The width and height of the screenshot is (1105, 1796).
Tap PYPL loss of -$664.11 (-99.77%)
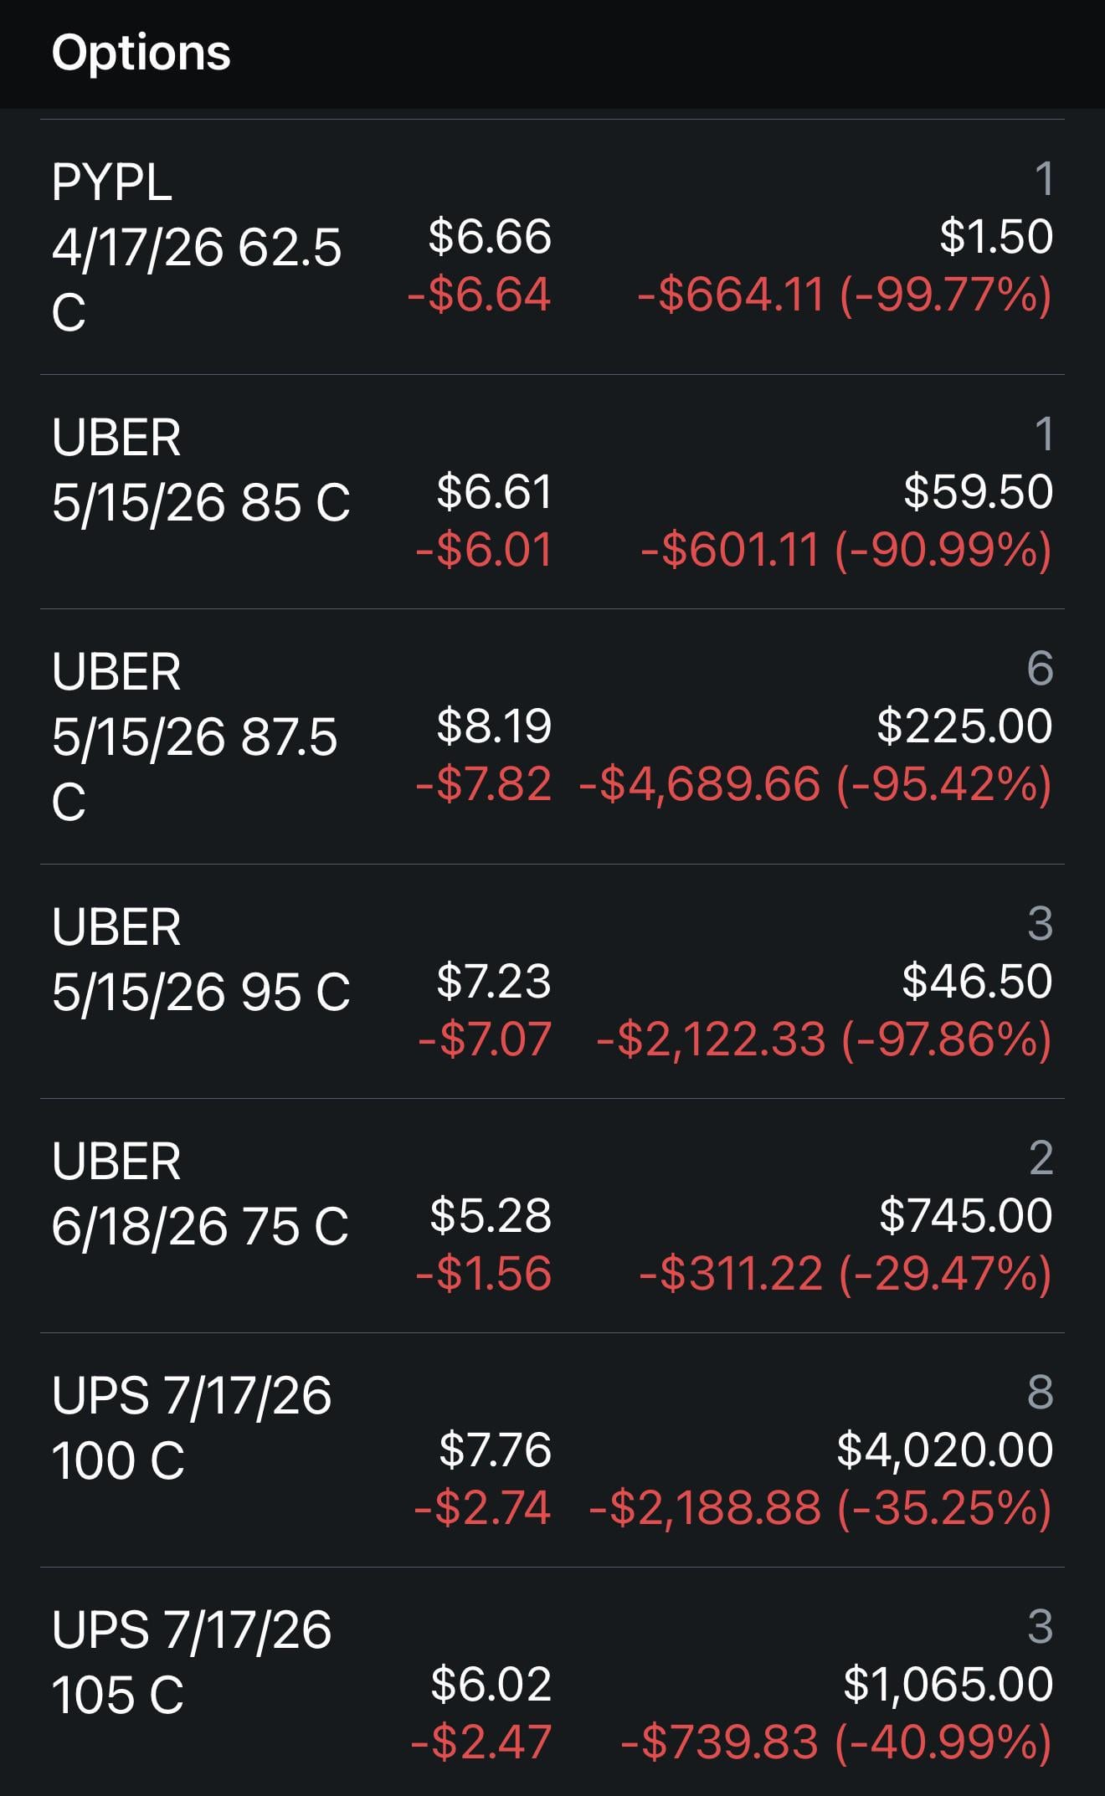coord(844,295)
